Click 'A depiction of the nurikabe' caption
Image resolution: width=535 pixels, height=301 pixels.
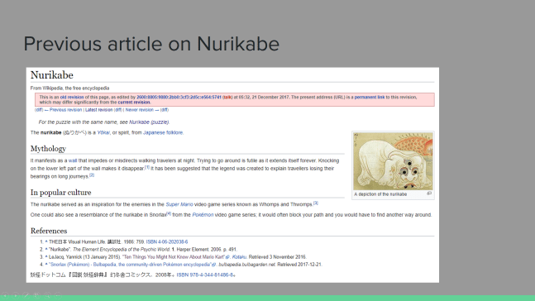(x=380, y=194)
